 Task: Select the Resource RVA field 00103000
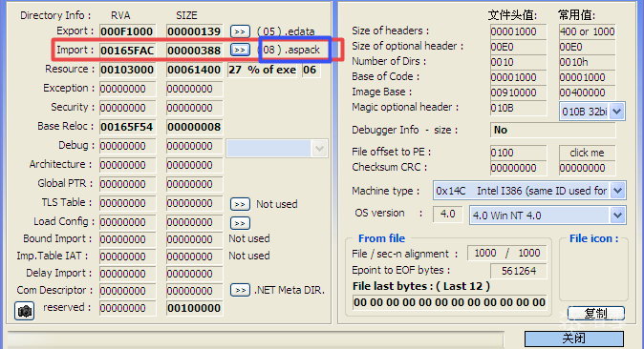[x=128, y=70]
